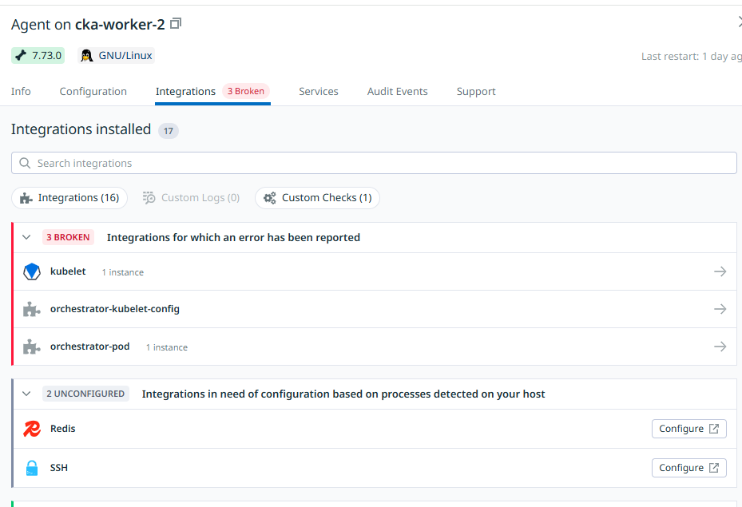Image resolution: width=742 pixels, height=507 pixels.
Task: Click the SSH lock icon
Action: click(32, 468)
